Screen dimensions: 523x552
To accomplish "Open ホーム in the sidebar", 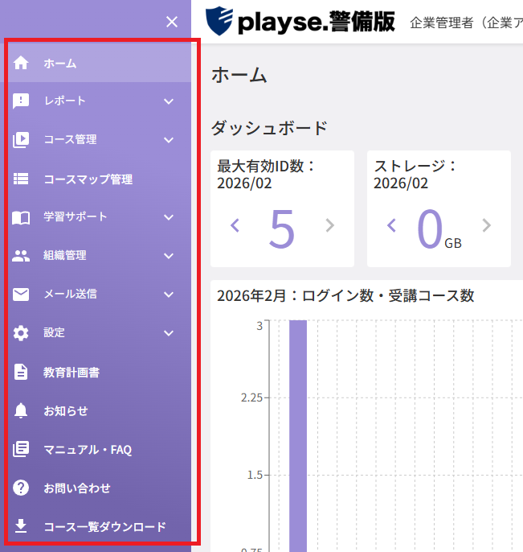I will pyautogui.click(x=96, y=64).
